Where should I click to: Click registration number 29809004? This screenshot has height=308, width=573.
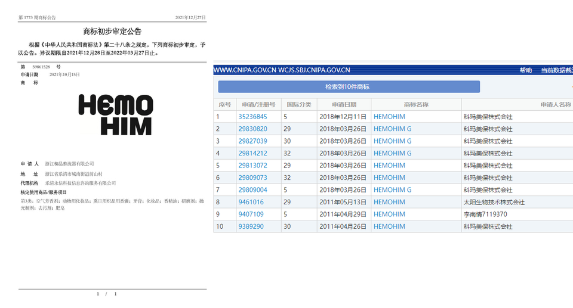[x=252, y=190]
